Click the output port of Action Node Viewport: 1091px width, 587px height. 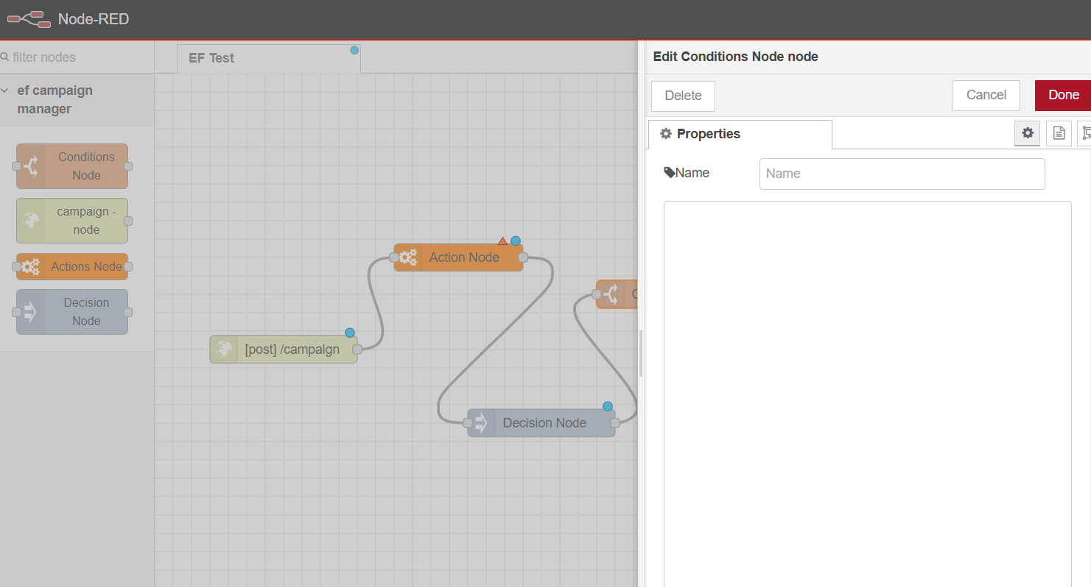click(523, 257)
